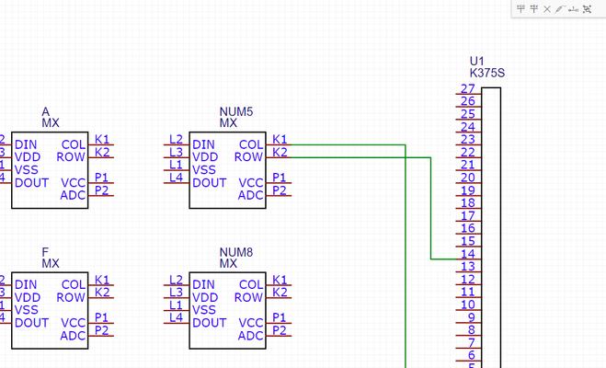
Task: Select the NUM5 MX component body
Action: (228, 170)
